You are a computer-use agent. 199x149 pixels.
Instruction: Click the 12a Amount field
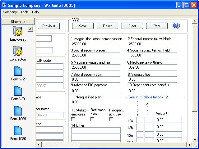pyautogui.click(x=169, y=120)
